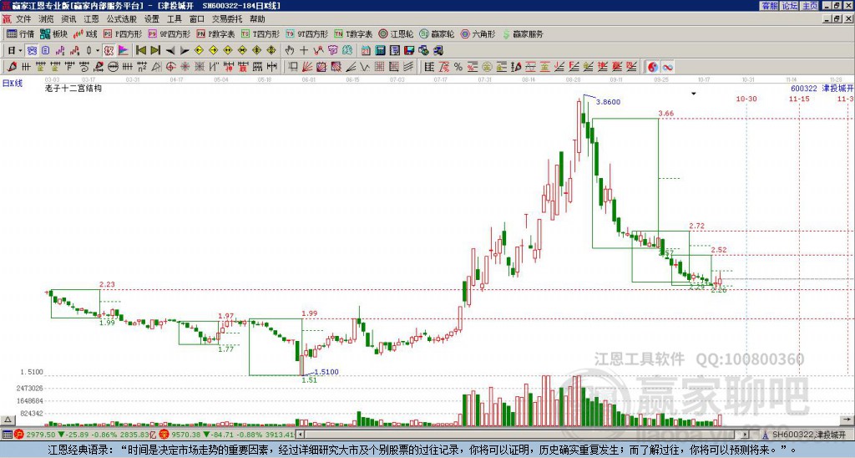The width and height of the screenshot is (855, 458).
Task: Open the T四方形 tool
Action: point(260,33)
